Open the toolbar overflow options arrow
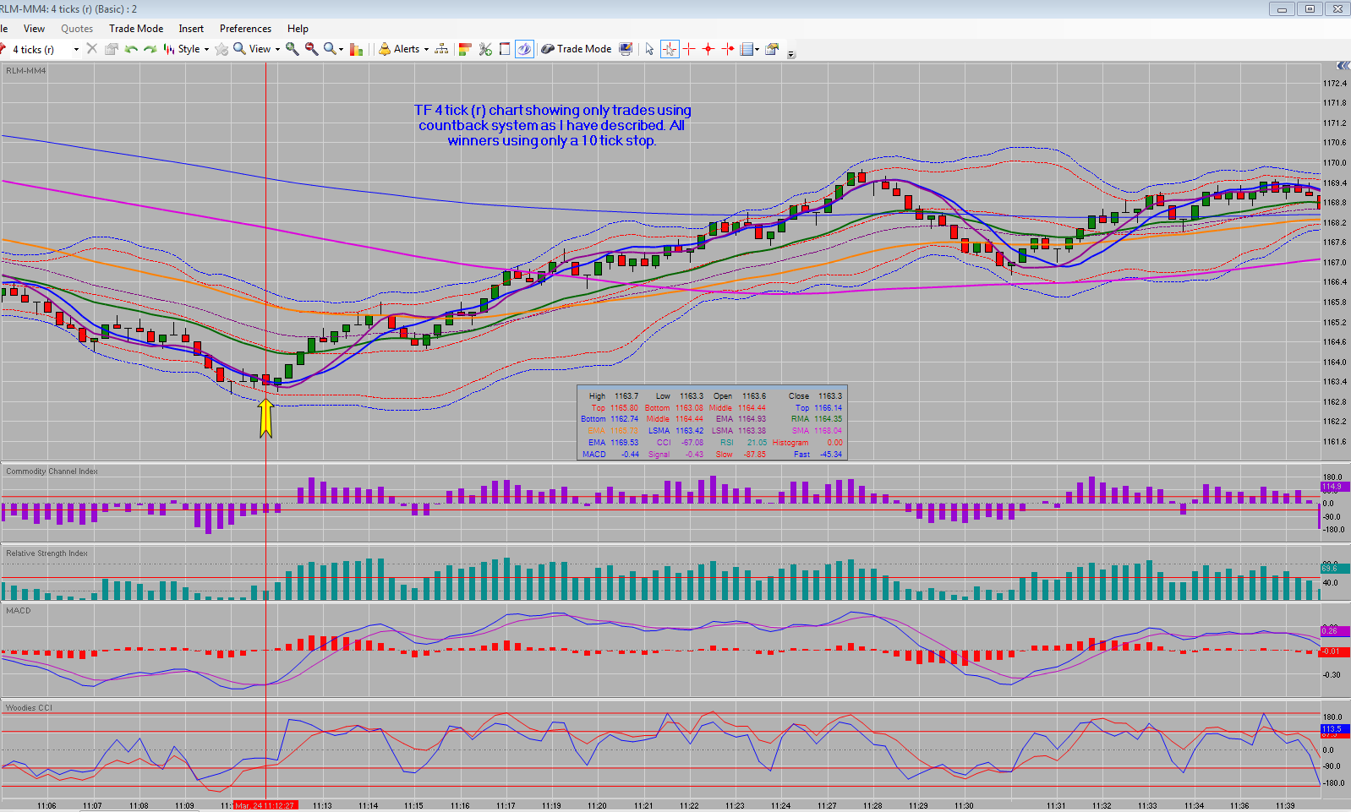Image resolution: width=1351 pixels, height=812 pixels. pos(791,54)
